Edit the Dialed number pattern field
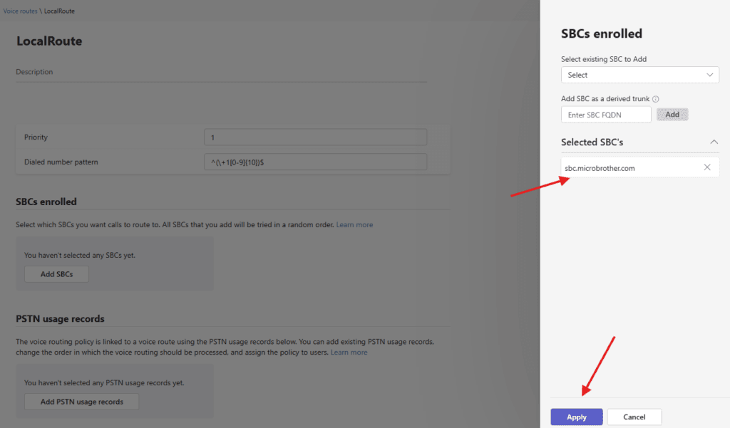The image size is (730, 428). click(315, 162)
